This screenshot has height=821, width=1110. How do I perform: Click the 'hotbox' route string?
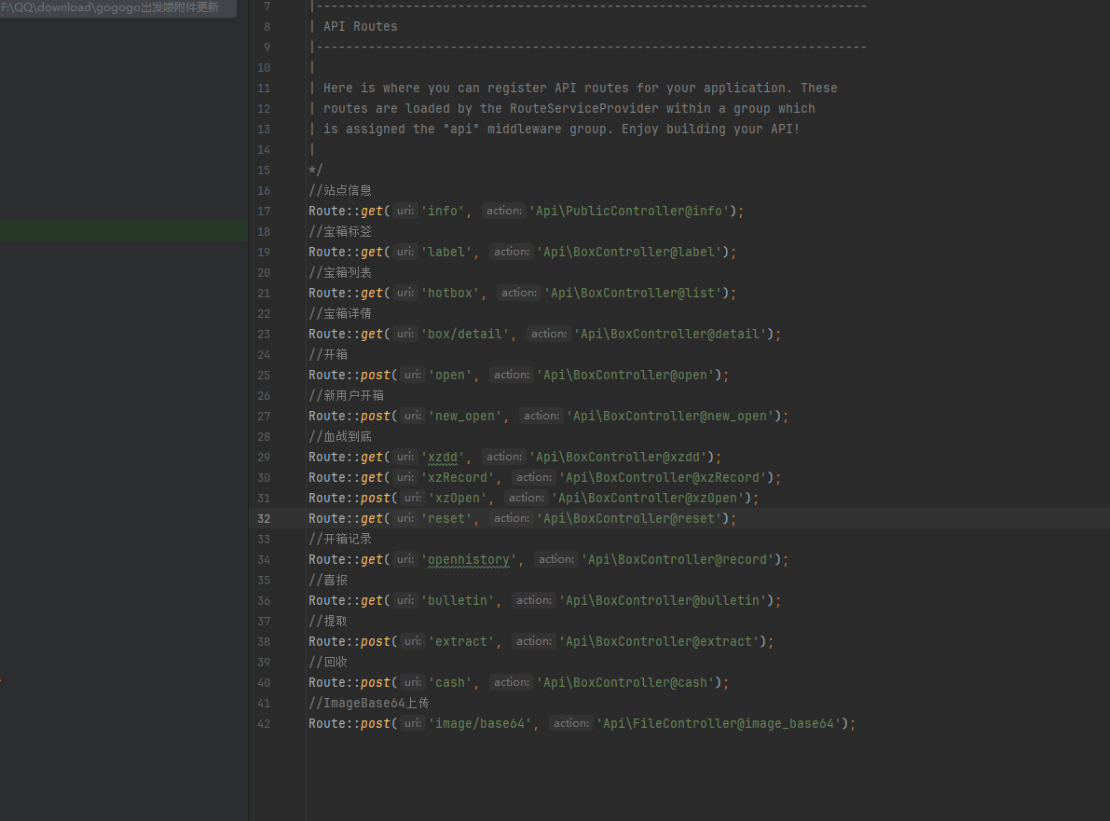coord(454,294)
